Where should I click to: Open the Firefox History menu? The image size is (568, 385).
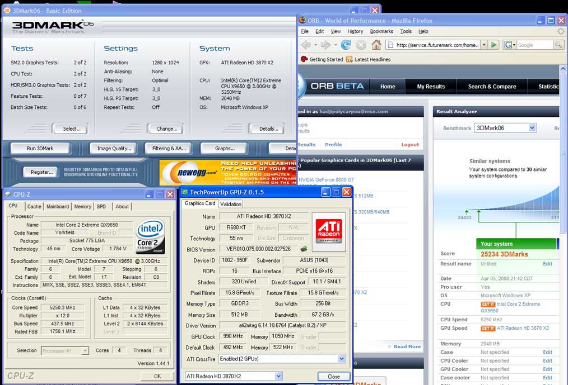coord(355,31)
